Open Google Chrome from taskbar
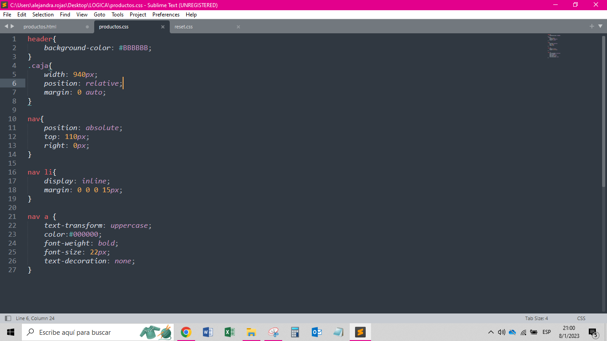This screenshot has width=607, height=341. click(186, 332)
